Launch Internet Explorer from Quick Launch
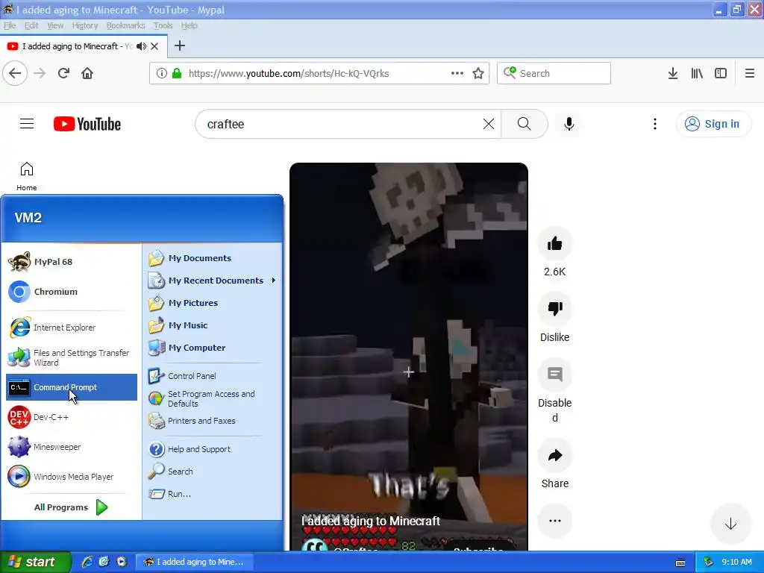The height and width of the screenshot is (573, 764). 87,562
